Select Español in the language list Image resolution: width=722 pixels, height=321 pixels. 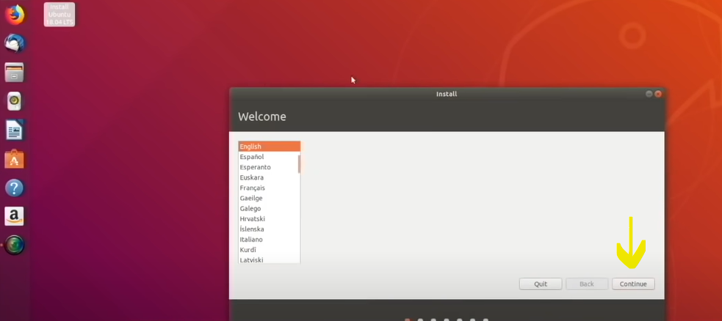[x=270, y=157]
